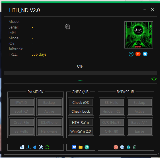Open the yellow folder icon
Screen dimensions: 160x158
pos(81,147)
